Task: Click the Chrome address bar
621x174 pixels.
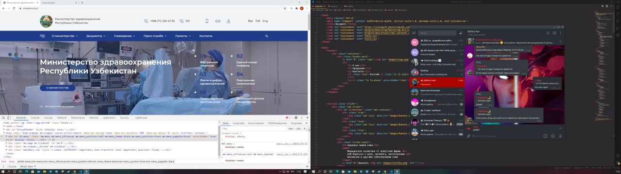Action: (x=150, y=8)
